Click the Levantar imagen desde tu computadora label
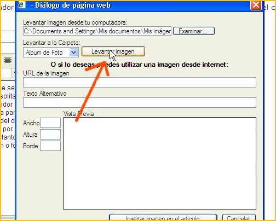Image resolution: width=276 pixels, height=221 pixels. [x=75, y=22]
